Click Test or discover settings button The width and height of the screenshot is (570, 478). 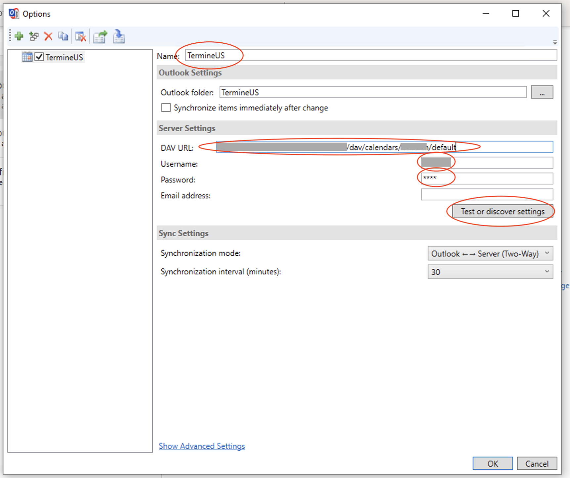(x=502, y=212)
